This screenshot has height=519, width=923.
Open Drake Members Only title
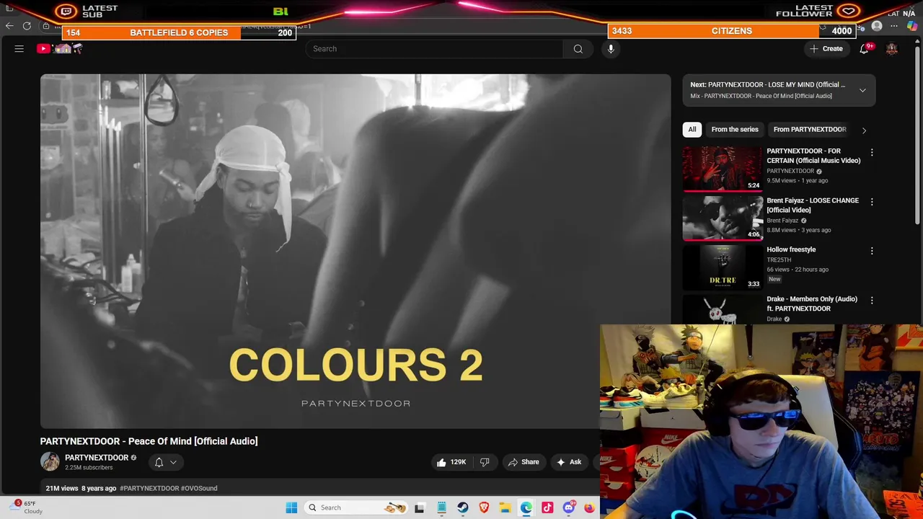(x=812, y=303)
